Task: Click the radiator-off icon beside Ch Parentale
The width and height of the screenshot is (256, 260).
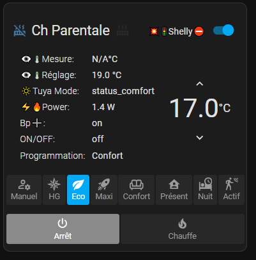Action: point(20,31)
